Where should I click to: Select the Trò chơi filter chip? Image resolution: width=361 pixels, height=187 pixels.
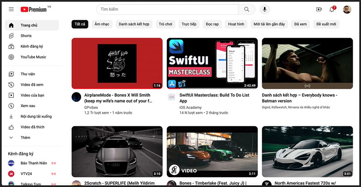click(x=165, y=24)
